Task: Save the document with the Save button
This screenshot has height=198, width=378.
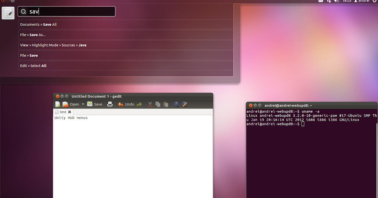Action: coord(94,104)
